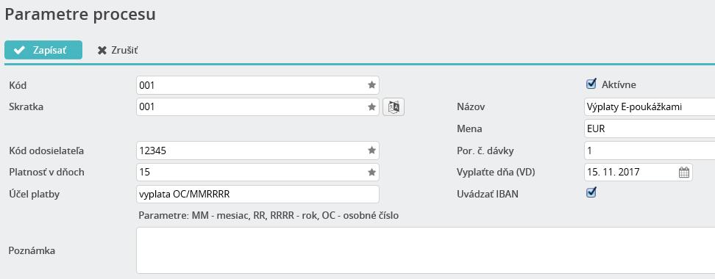This screenshot has width=715, height=279.
Task: Click the Účel platby text field
Action: [257, 195]
